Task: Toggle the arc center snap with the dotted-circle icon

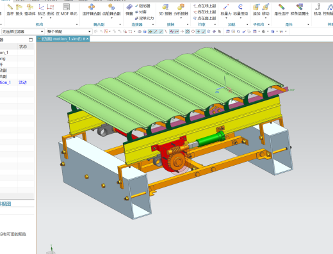Action: [188, 31]
